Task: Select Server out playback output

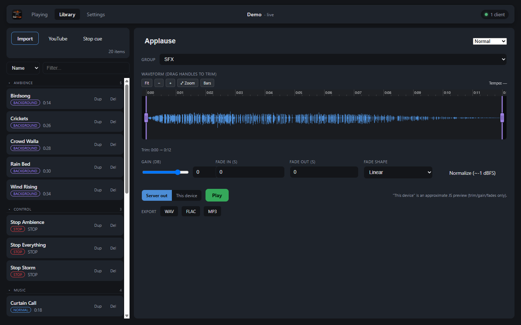Action: click(x=157, y=195)
